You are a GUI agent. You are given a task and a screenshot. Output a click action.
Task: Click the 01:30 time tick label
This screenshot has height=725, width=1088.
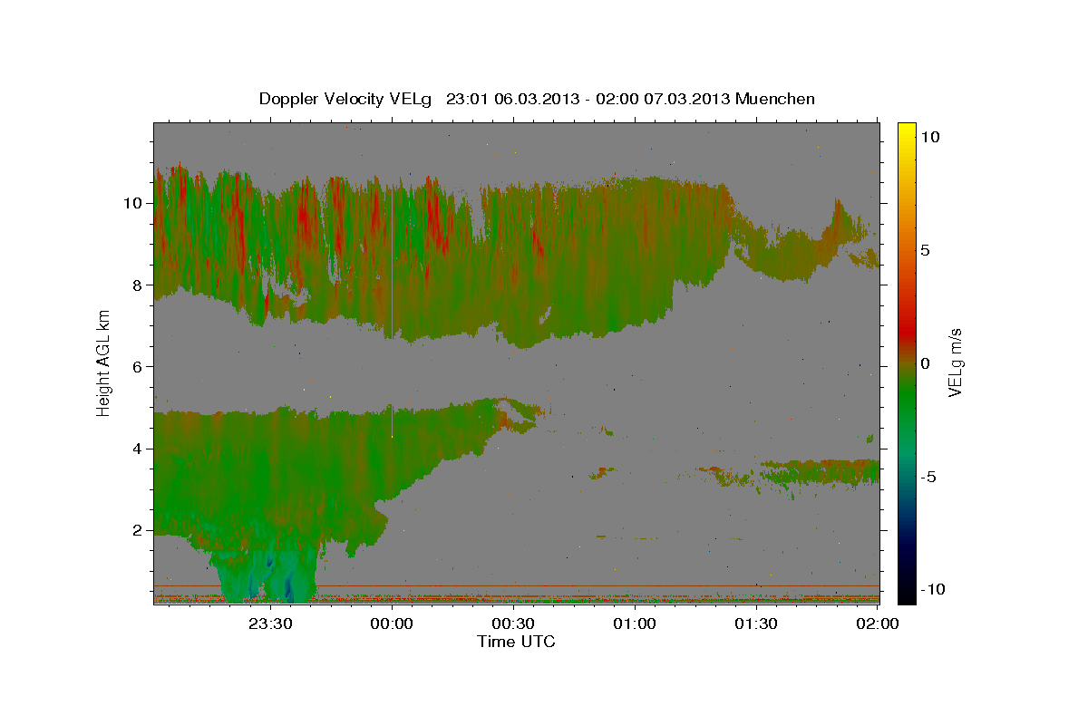[756, 623]
